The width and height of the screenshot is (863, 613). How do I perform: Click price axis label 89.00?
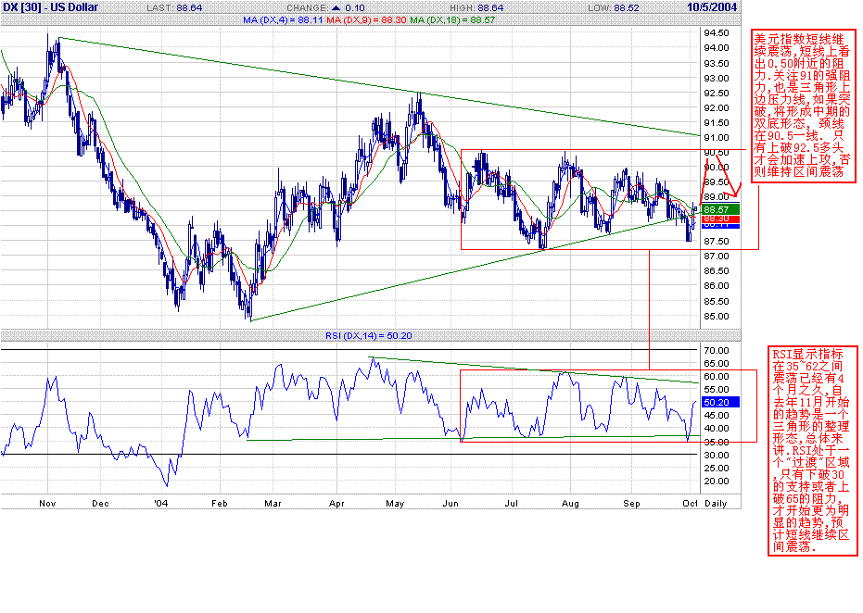[x=716, y=197]
